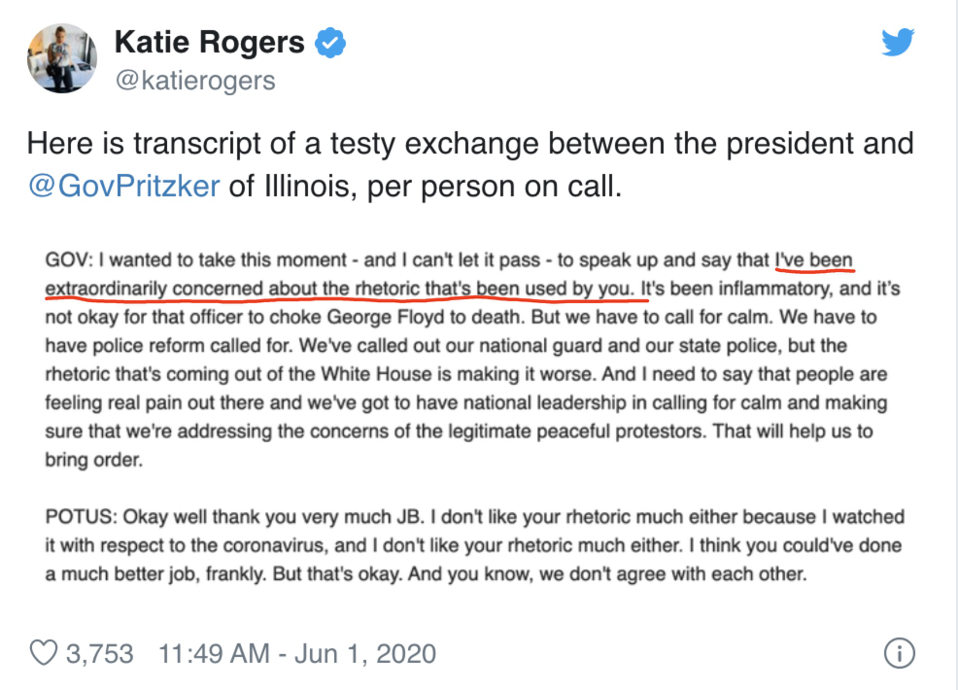Image resolution: width=958 pixels, height=690 pixels.
Task: Click the 3,753 likes count
Action: (99, 653)
